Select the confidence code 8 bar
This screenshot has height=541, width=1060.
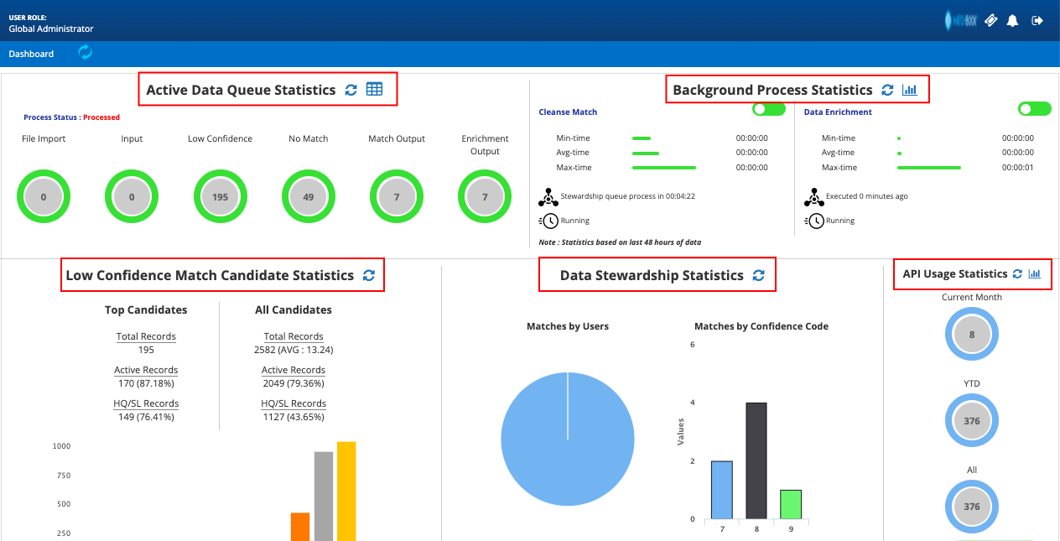(x=756, y=460)
